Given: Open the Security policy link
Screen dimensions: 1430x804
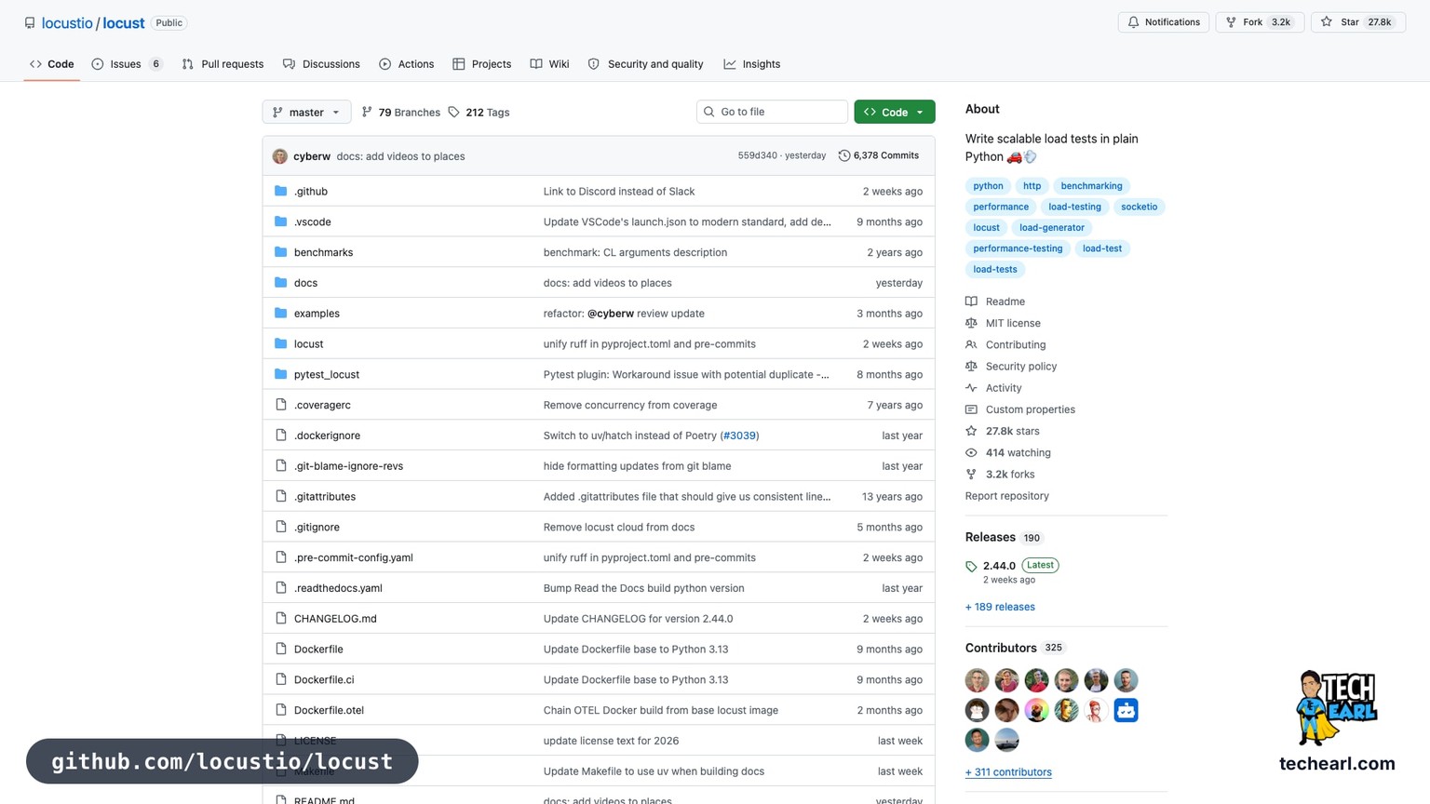Looking at the screenshot, I should [1021, 367].
